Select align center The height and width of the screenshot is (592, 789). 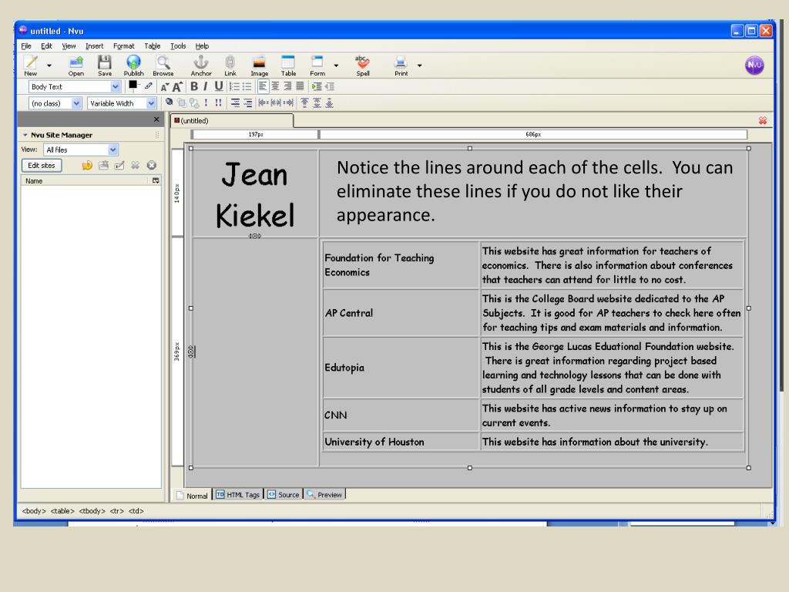point(275,86)
